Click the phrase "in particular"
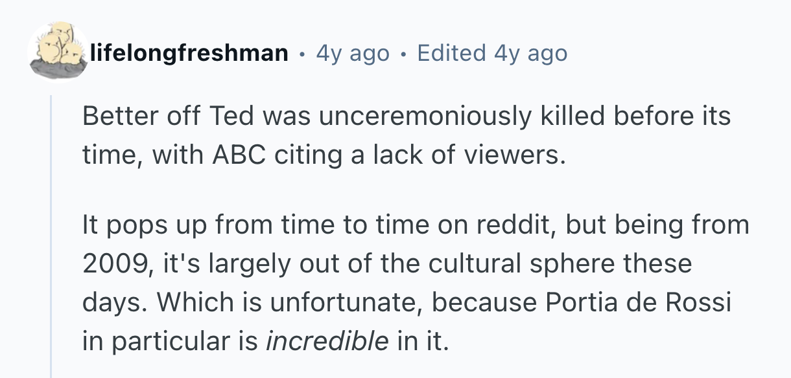Image resolution: width=791 pixels, height=378 pixels. point(154,341)
